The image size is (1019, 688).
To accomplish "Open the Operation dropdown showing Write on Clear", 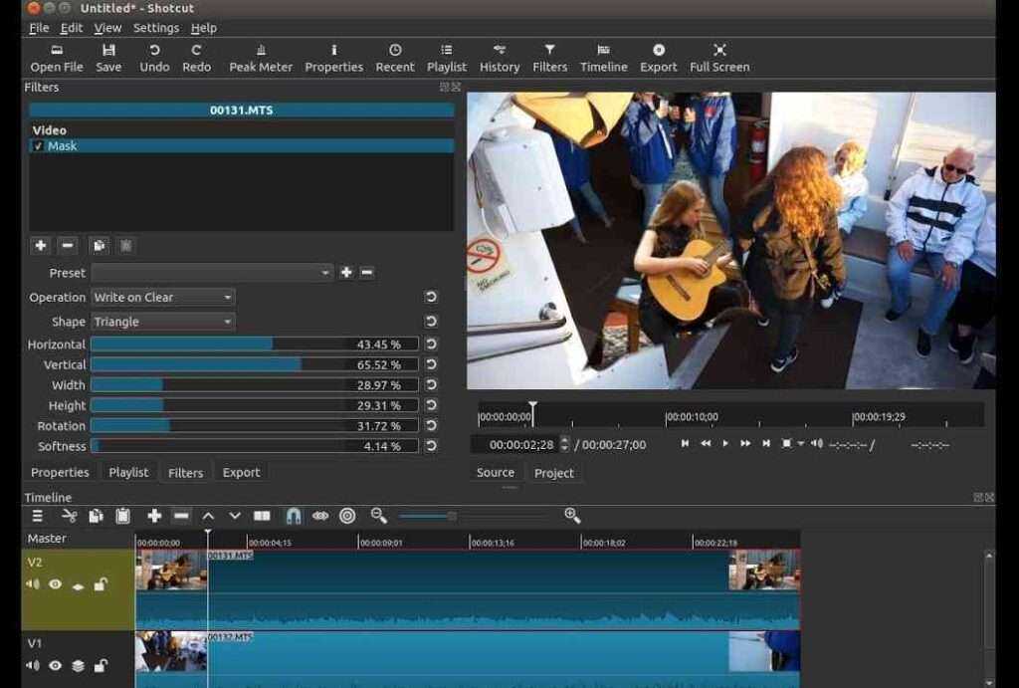I will [x=163, y=298].
